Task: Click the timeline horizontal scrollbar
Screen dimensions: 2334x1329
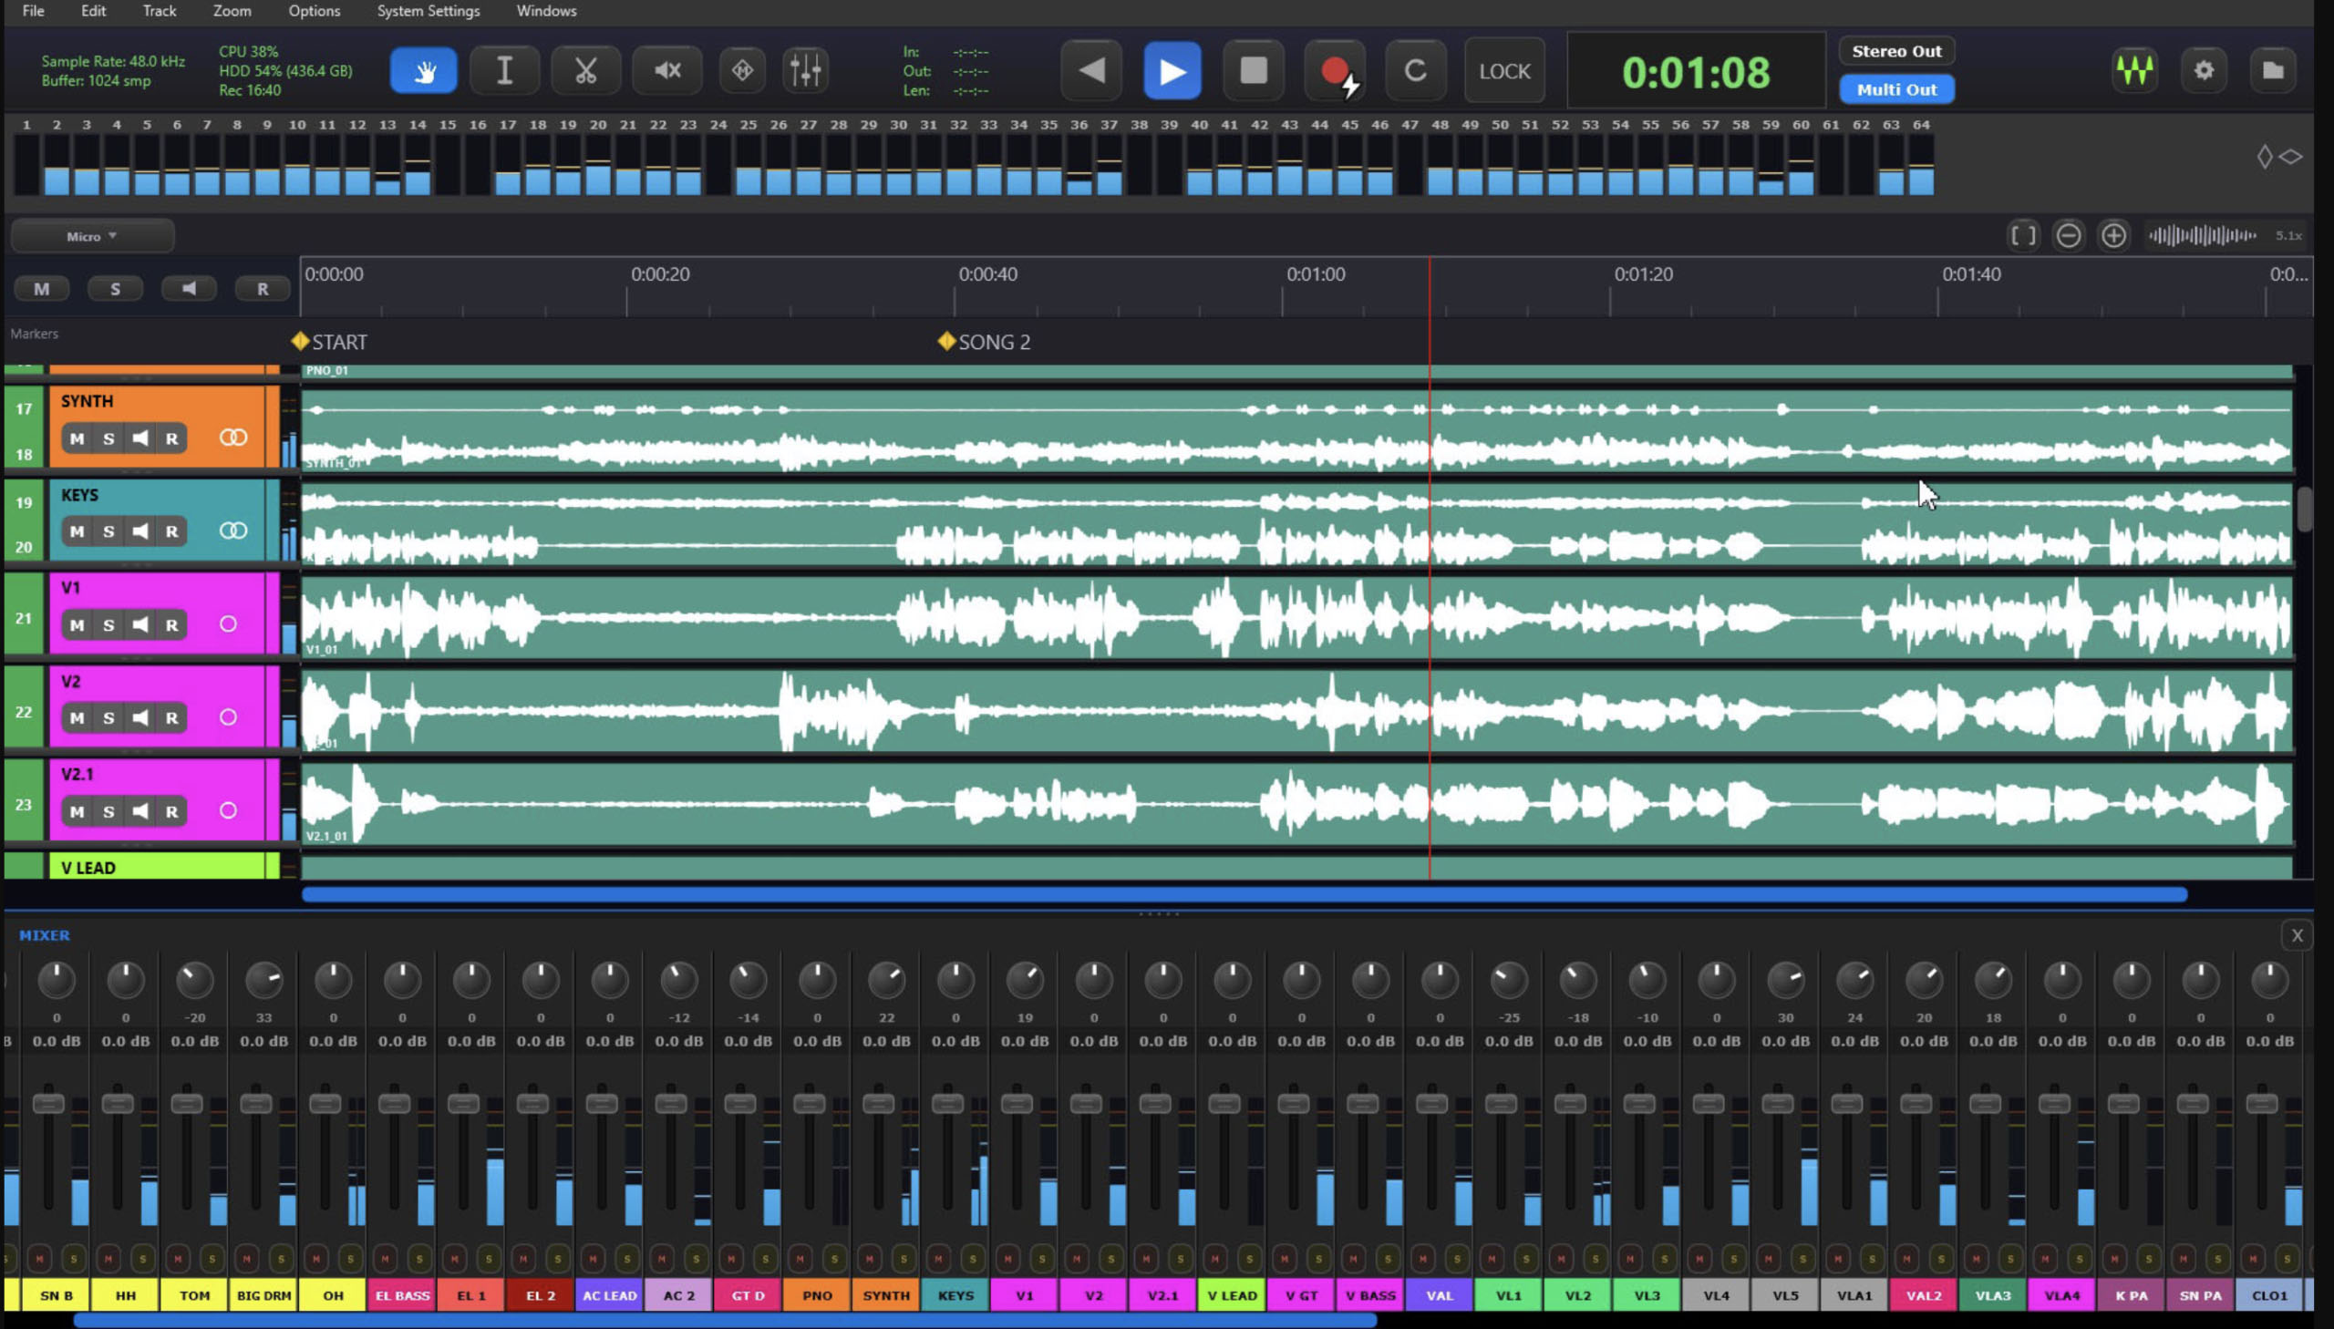Action: [1244, 894]
